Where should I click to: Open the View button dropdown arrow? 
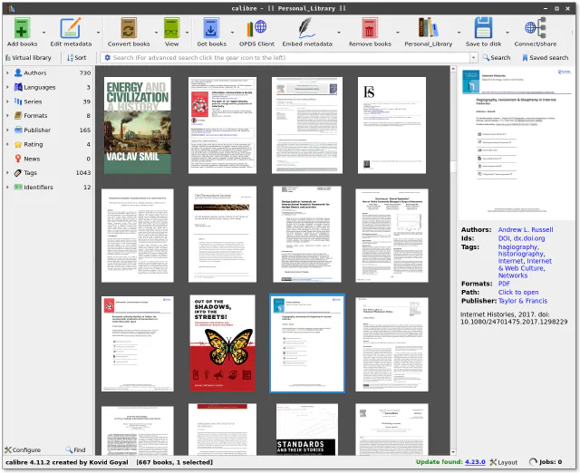click(185, 33)
